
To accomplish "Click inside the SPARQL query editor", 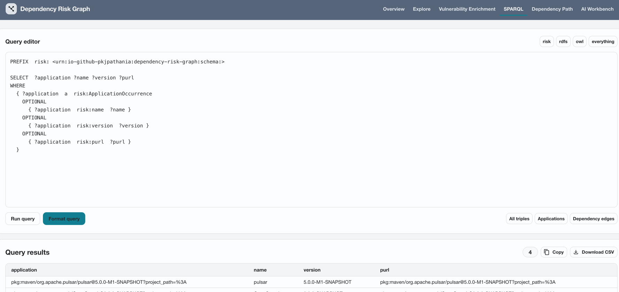I will click(311, 129).
